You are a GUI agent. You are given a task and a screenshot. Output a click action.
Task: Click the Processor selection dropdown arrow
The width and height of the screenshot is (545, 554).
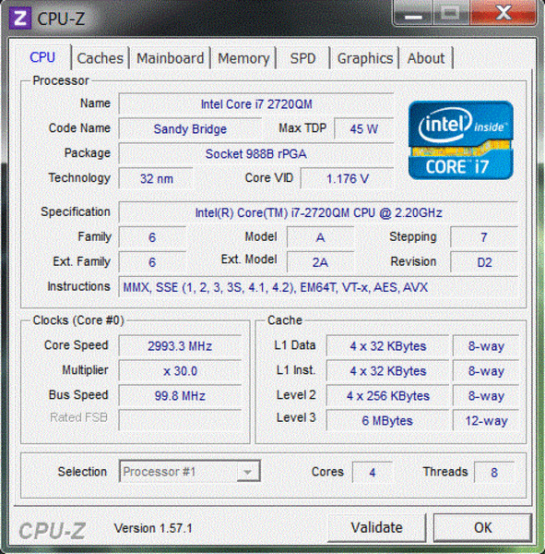248,471
